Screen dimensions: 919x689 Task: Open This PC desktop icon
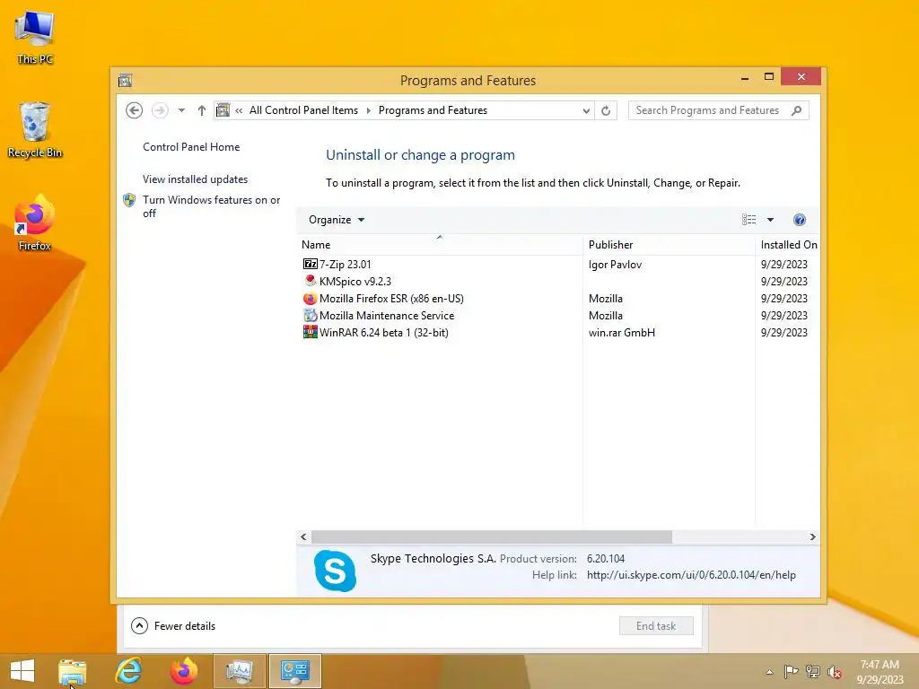point(35,38)
